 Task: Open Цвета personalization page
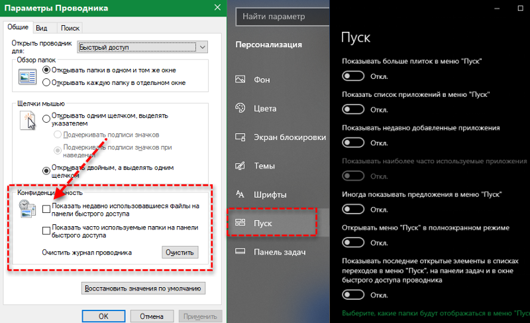point(278,108)
